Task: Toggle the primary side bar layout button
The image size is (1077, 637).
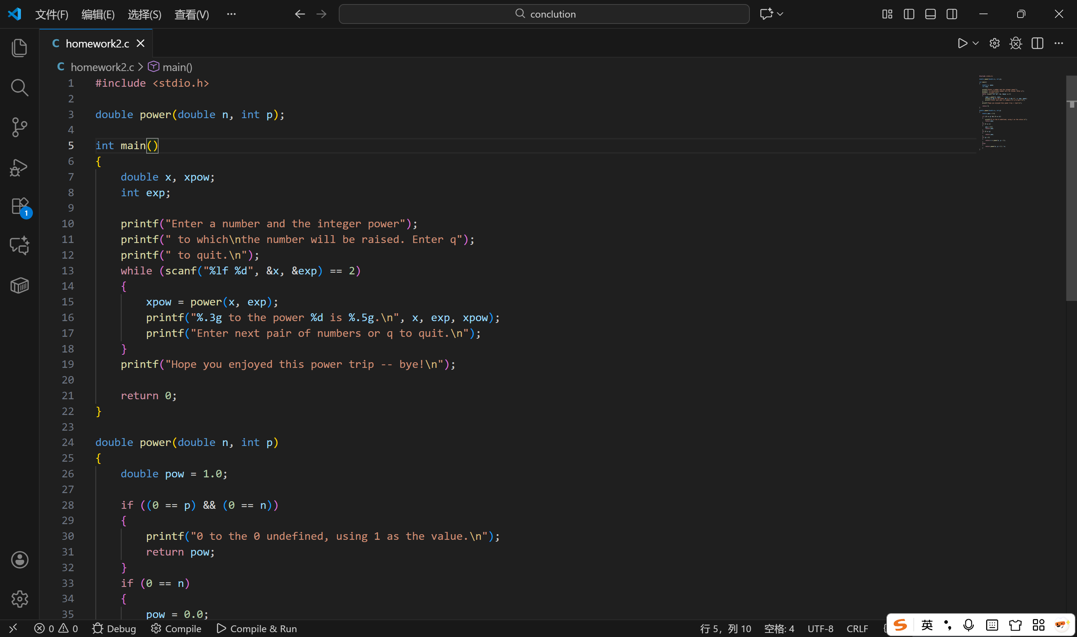Action: tap(909, 14)
